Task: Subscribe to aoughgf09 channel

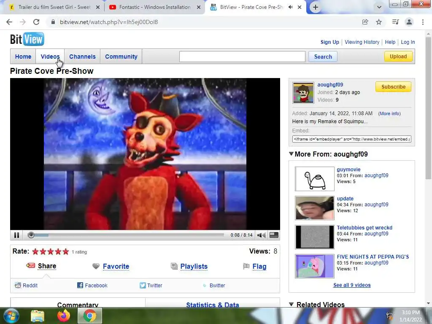Action: (x=393, y=87)
